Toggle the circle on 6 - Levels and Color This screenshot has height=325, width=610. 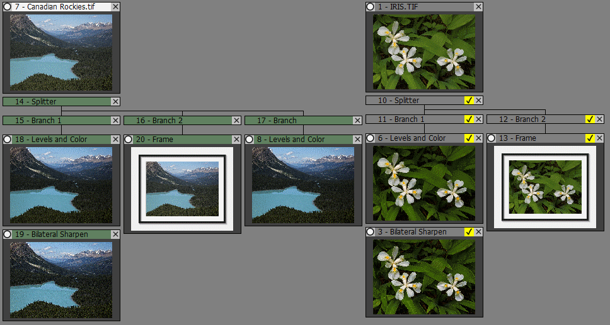(371, 138)
